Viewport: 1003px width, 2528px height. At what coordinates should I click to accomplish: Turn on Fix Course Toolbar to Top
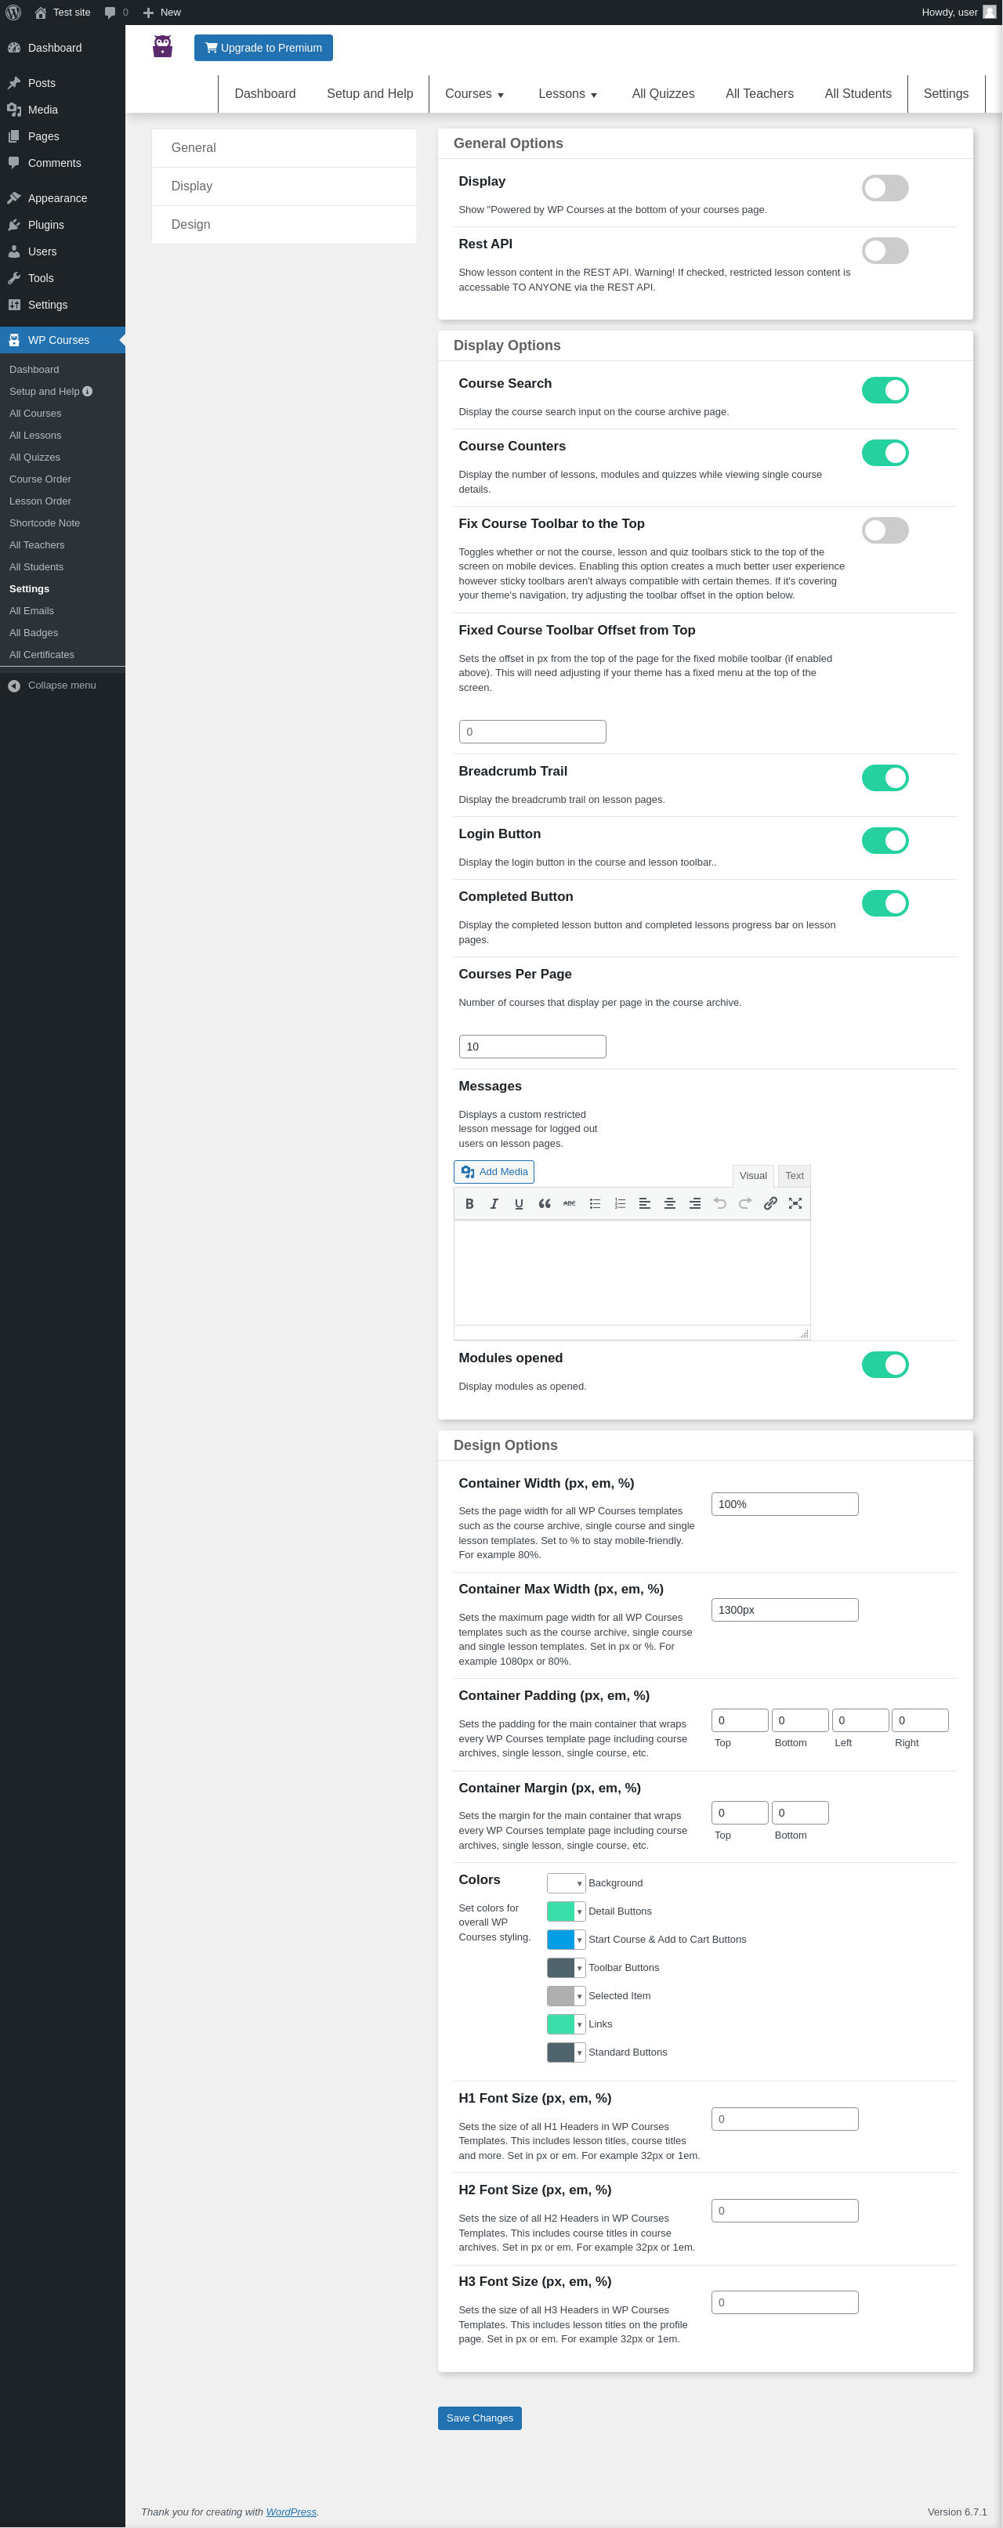coord(884,531)
